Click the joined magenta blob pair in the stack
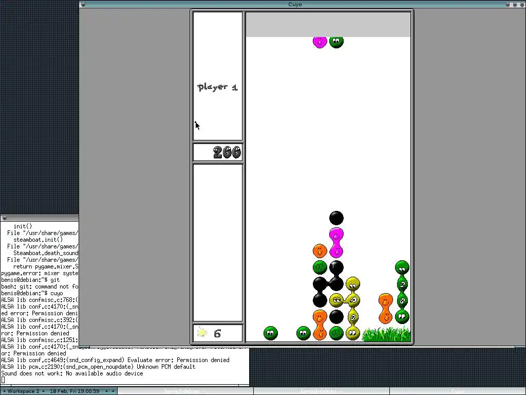This screenshot has width=526, height=395. pyautogui.click(x=336, y=243)
